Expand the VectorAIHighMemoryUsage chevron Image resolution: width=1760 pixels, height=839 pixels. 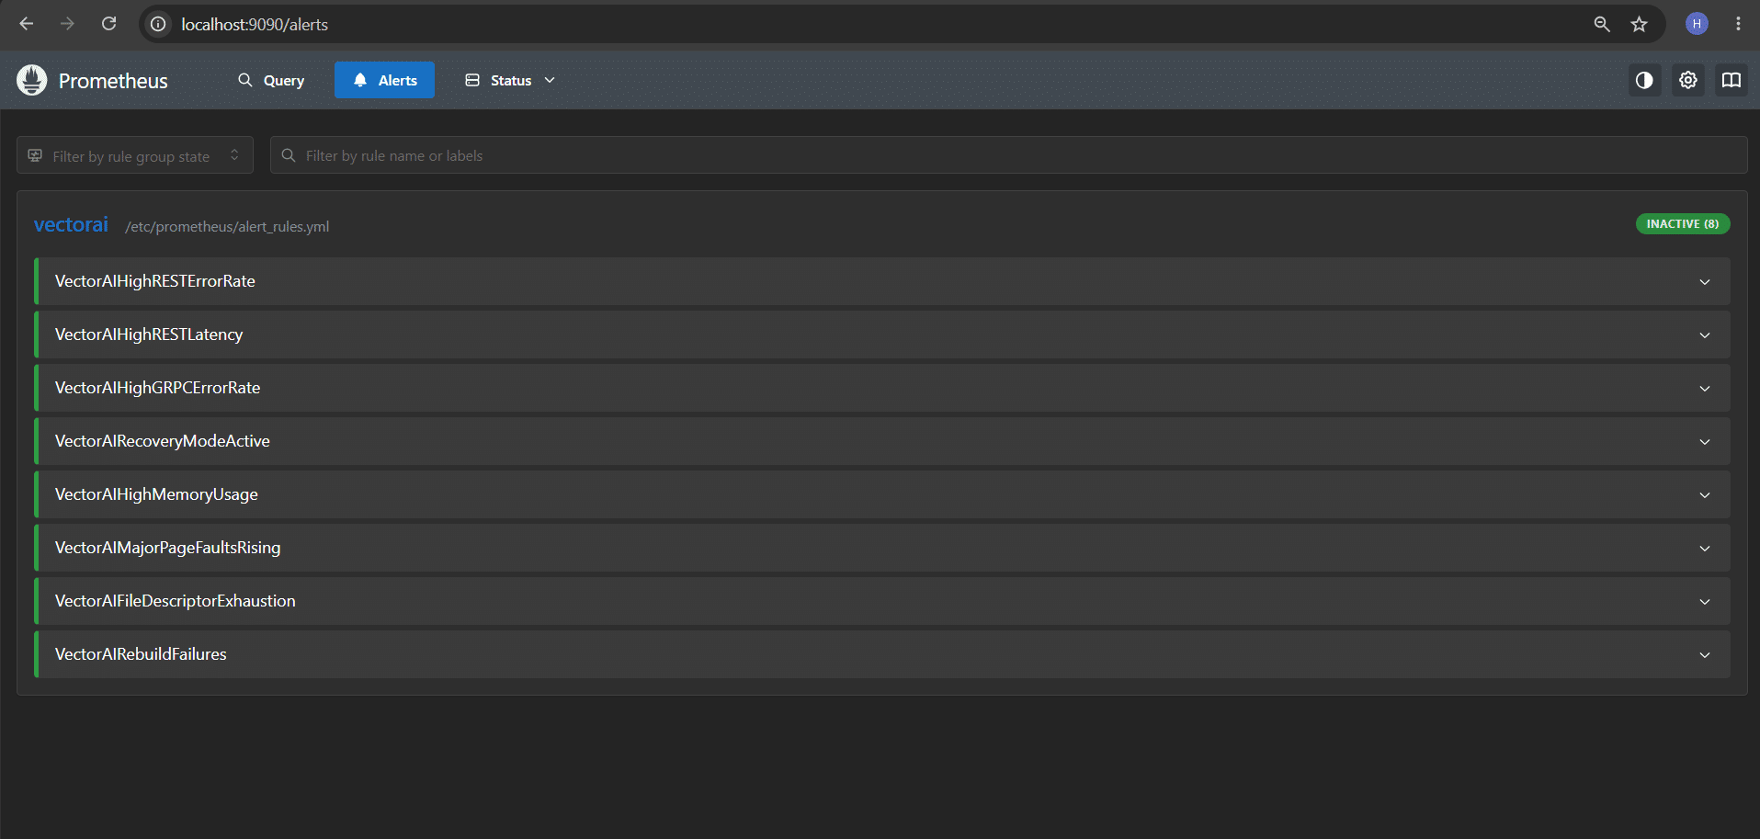point(1705,495)
